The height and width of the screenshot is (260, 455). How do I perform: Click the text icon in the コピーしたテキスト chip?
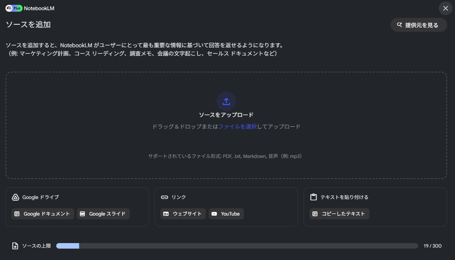pos(315,214)
